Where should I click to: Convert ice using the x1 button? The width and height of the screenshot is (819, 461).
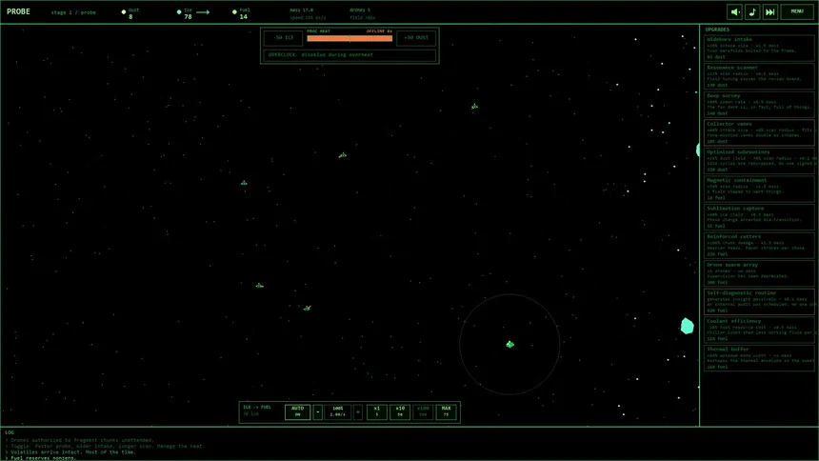(376, 411)
